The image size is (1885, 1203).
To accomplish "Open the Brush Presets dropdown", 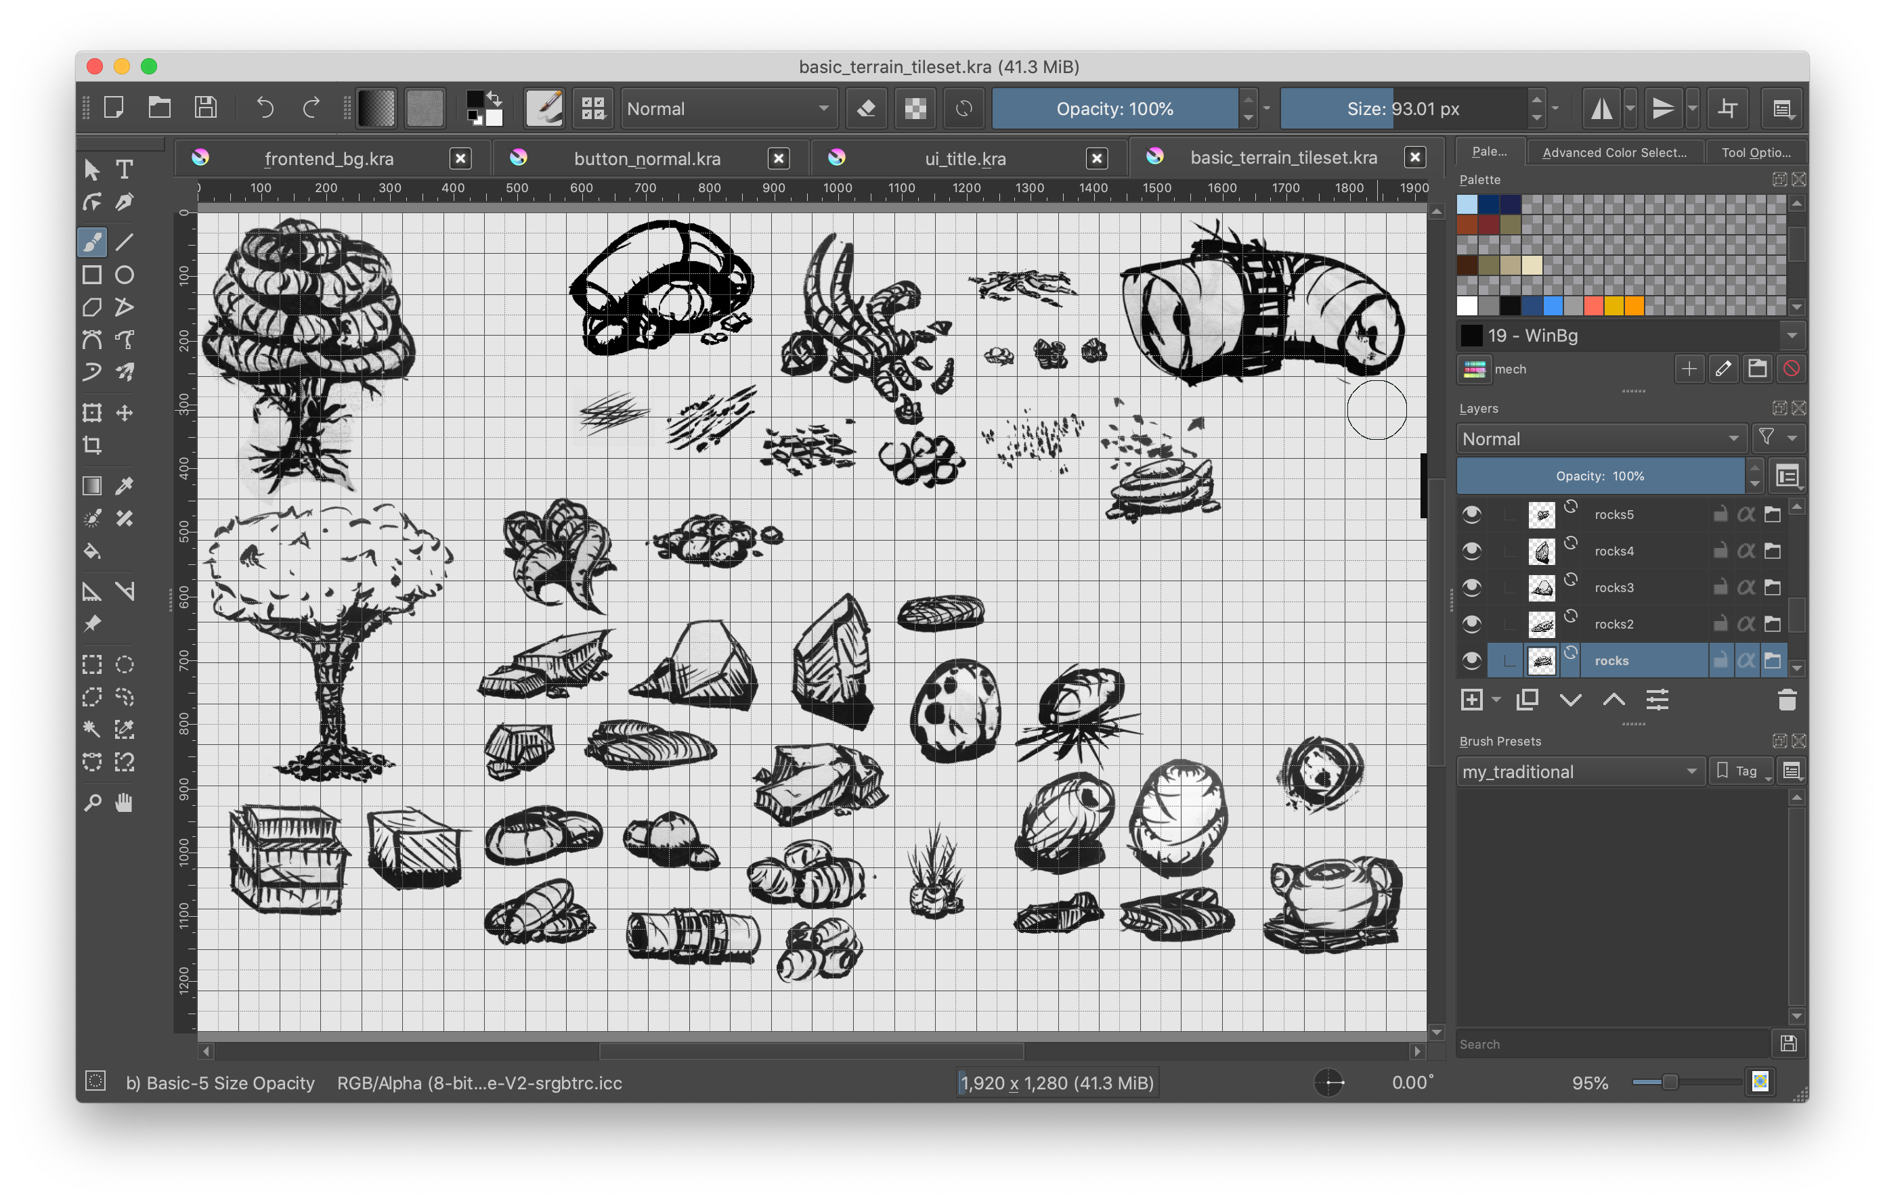I will (x=1577, y=769).
